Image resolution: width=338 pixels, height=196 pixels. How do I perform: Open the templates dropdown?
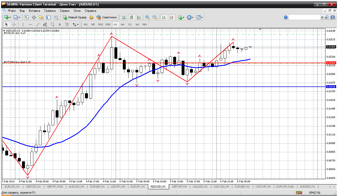(199, 17)
